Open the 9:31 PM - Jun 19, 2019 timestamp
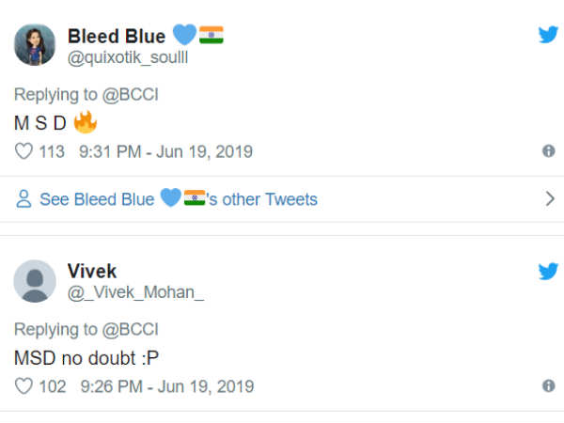 166,151
